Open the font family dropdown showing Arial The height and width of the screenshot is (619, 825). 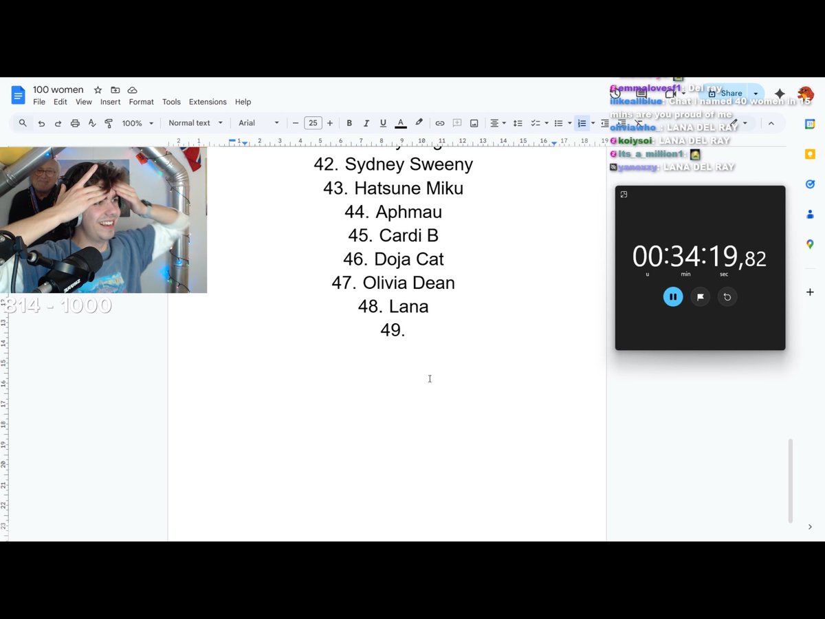258,123
